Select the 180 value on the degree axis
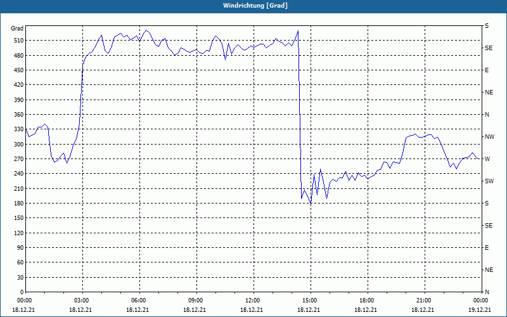The width and height of the screenshot is (507, 317). pyautogui.click(x=19, y=204)
